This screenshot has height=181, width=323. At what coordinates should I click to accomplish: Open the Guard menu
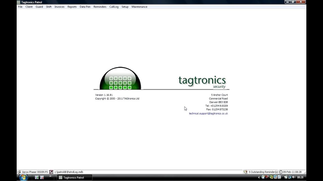pos(39,7)
